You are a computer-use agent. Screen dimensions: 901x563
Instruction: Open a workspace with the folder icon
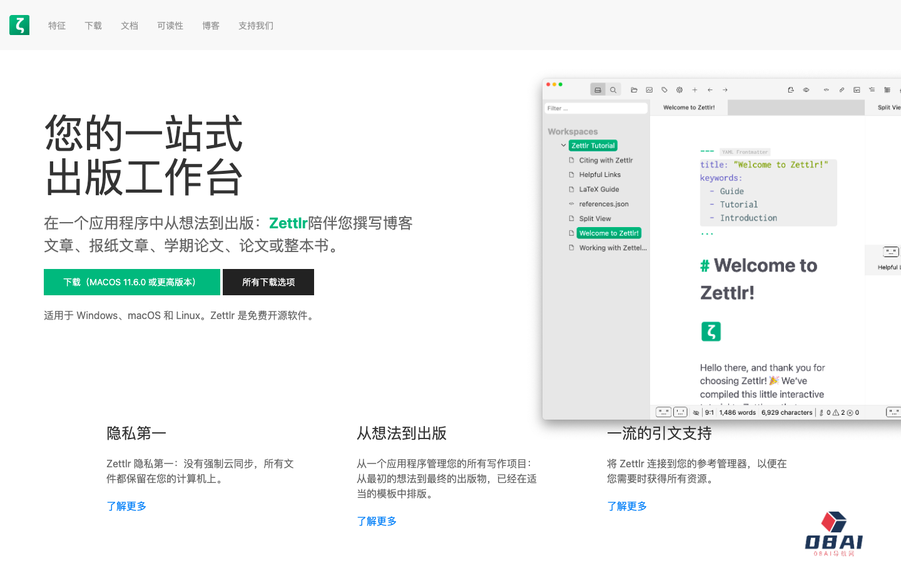634,89
